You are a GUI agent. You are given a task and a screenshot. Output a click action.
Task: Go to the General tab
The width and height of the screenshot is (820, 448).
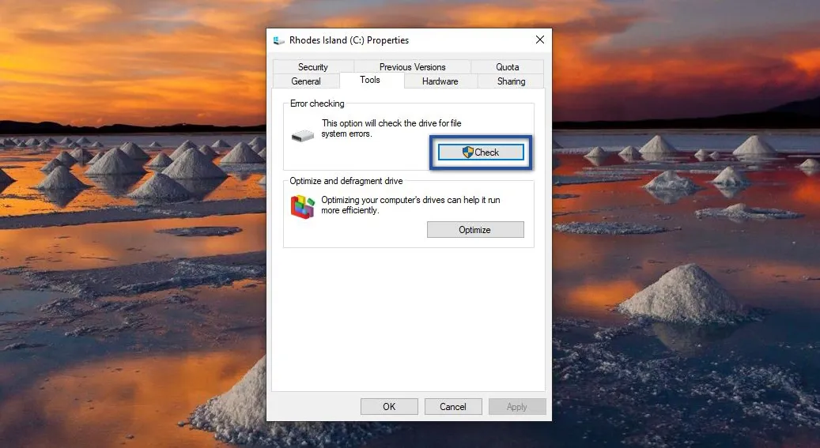[x=306, y=81]
